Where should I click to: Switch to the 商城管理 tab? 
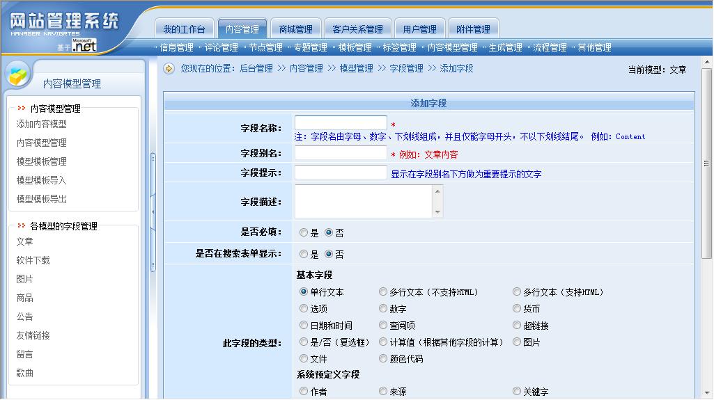[x=295, y=29]
